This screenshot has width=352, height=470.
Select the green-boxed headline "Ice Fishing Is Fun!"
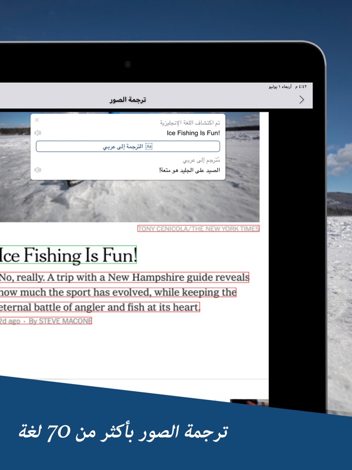tap(68, 255)
